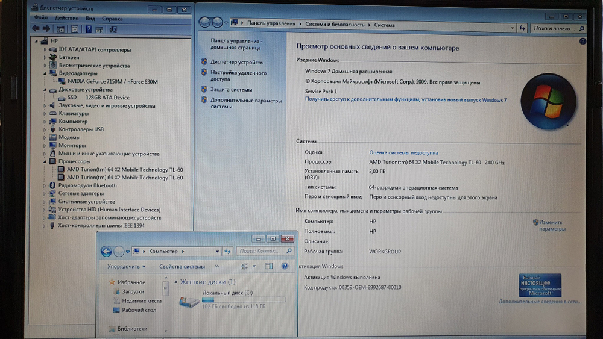This screenshot has height=339, width=603.
Task: Open Защита системы link
Action: pos(231,90)
